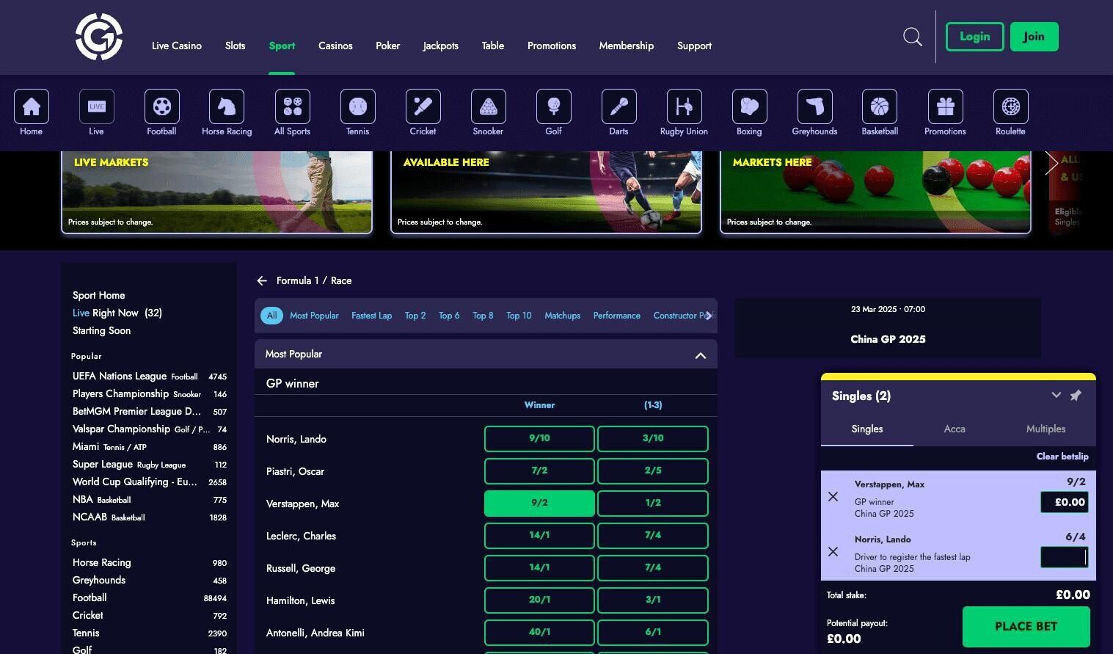Collapse the betslip with the chevron
The width and height of the screenshot is (1113, 654).
1057,395
